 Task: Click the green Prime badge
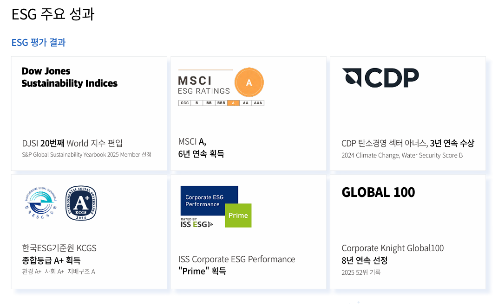238,215
